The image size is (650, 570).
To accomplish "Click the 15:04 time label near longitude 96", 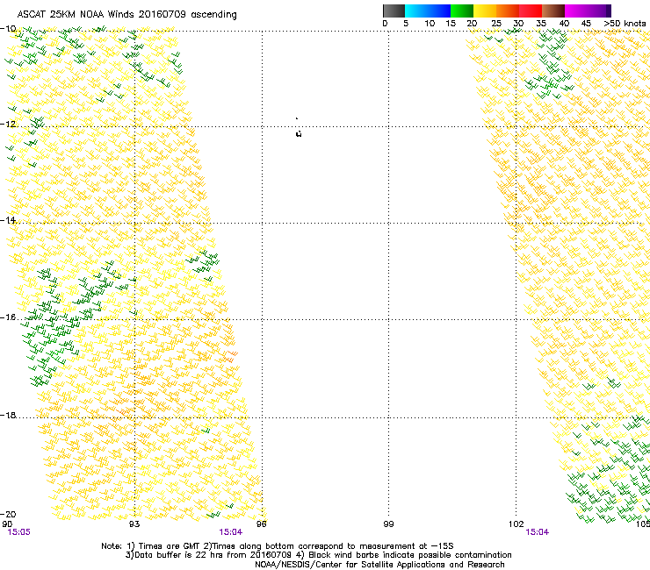I will pyautogui.click(x=230, y=532).
